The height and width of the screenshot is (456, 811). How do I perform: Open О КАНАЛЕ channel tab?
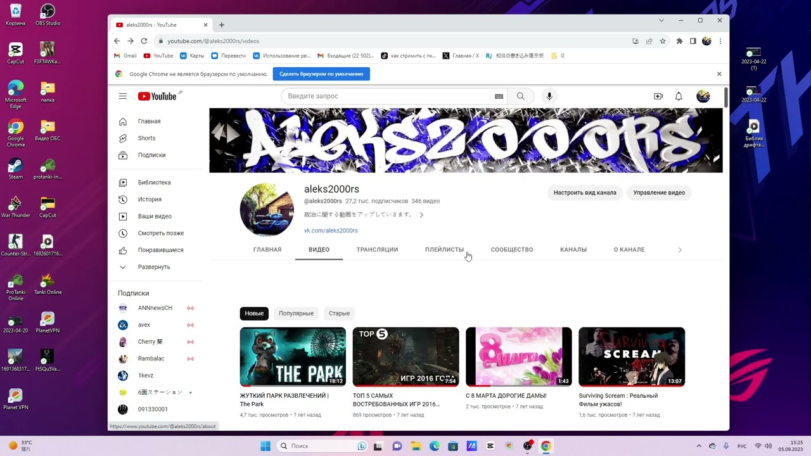[629, 250]
